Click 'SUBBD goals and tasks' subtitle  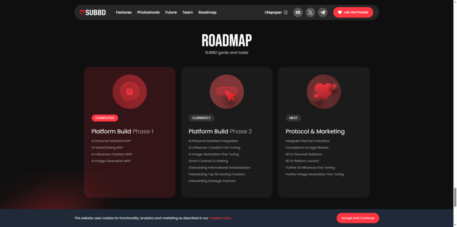point(227,53)
